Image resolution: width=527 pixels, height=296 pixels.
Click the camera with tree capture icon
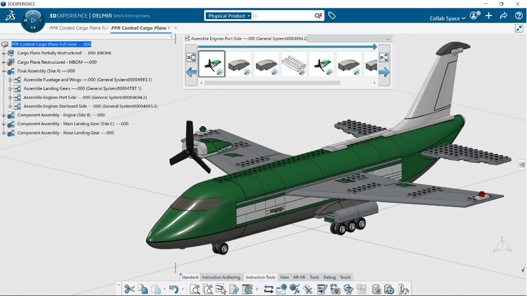click(x=335, y=289)
